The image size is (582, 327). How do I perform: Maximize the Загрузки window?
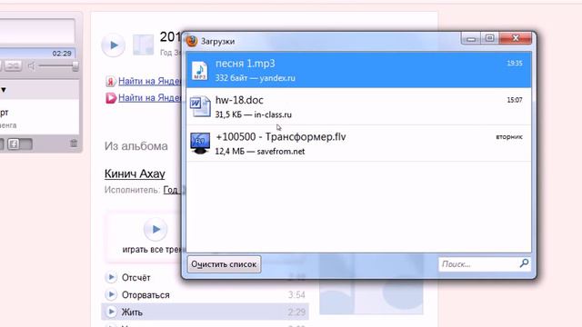[x=490, y=38]
